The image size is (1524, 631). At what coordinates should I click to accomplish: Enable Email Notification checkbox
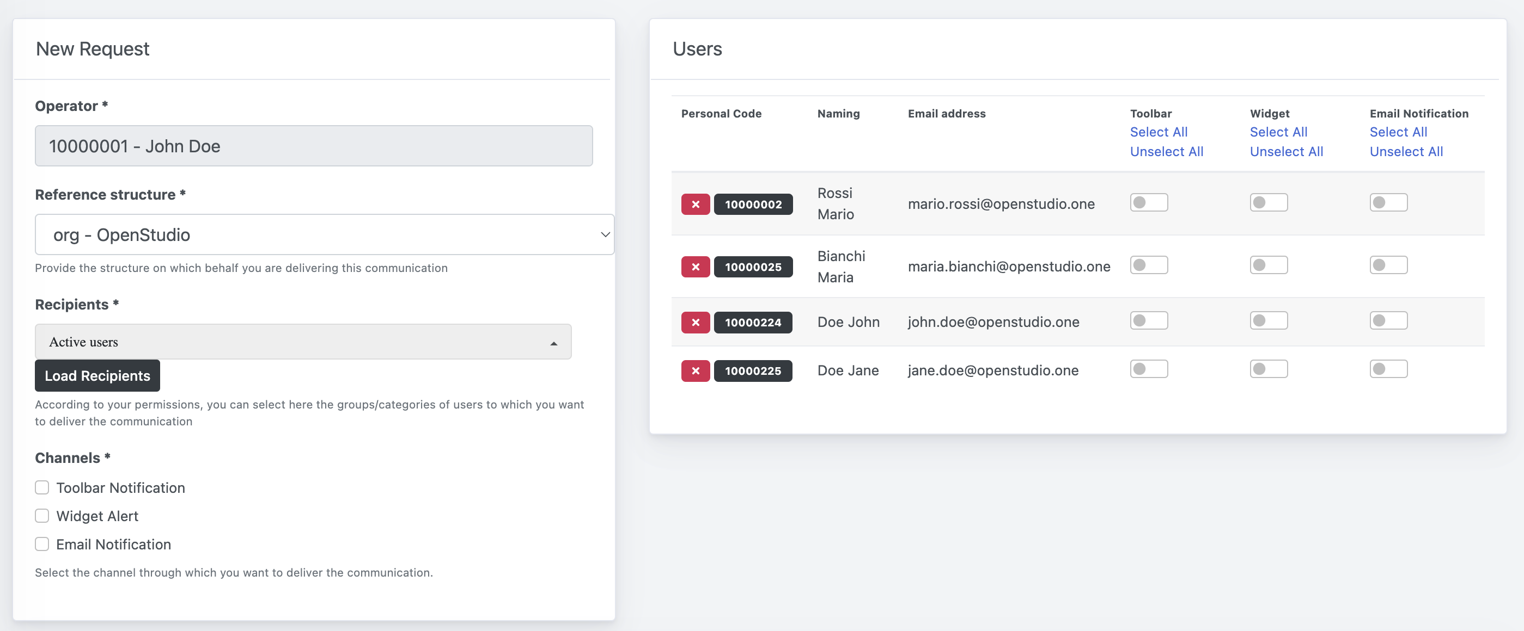42,543
